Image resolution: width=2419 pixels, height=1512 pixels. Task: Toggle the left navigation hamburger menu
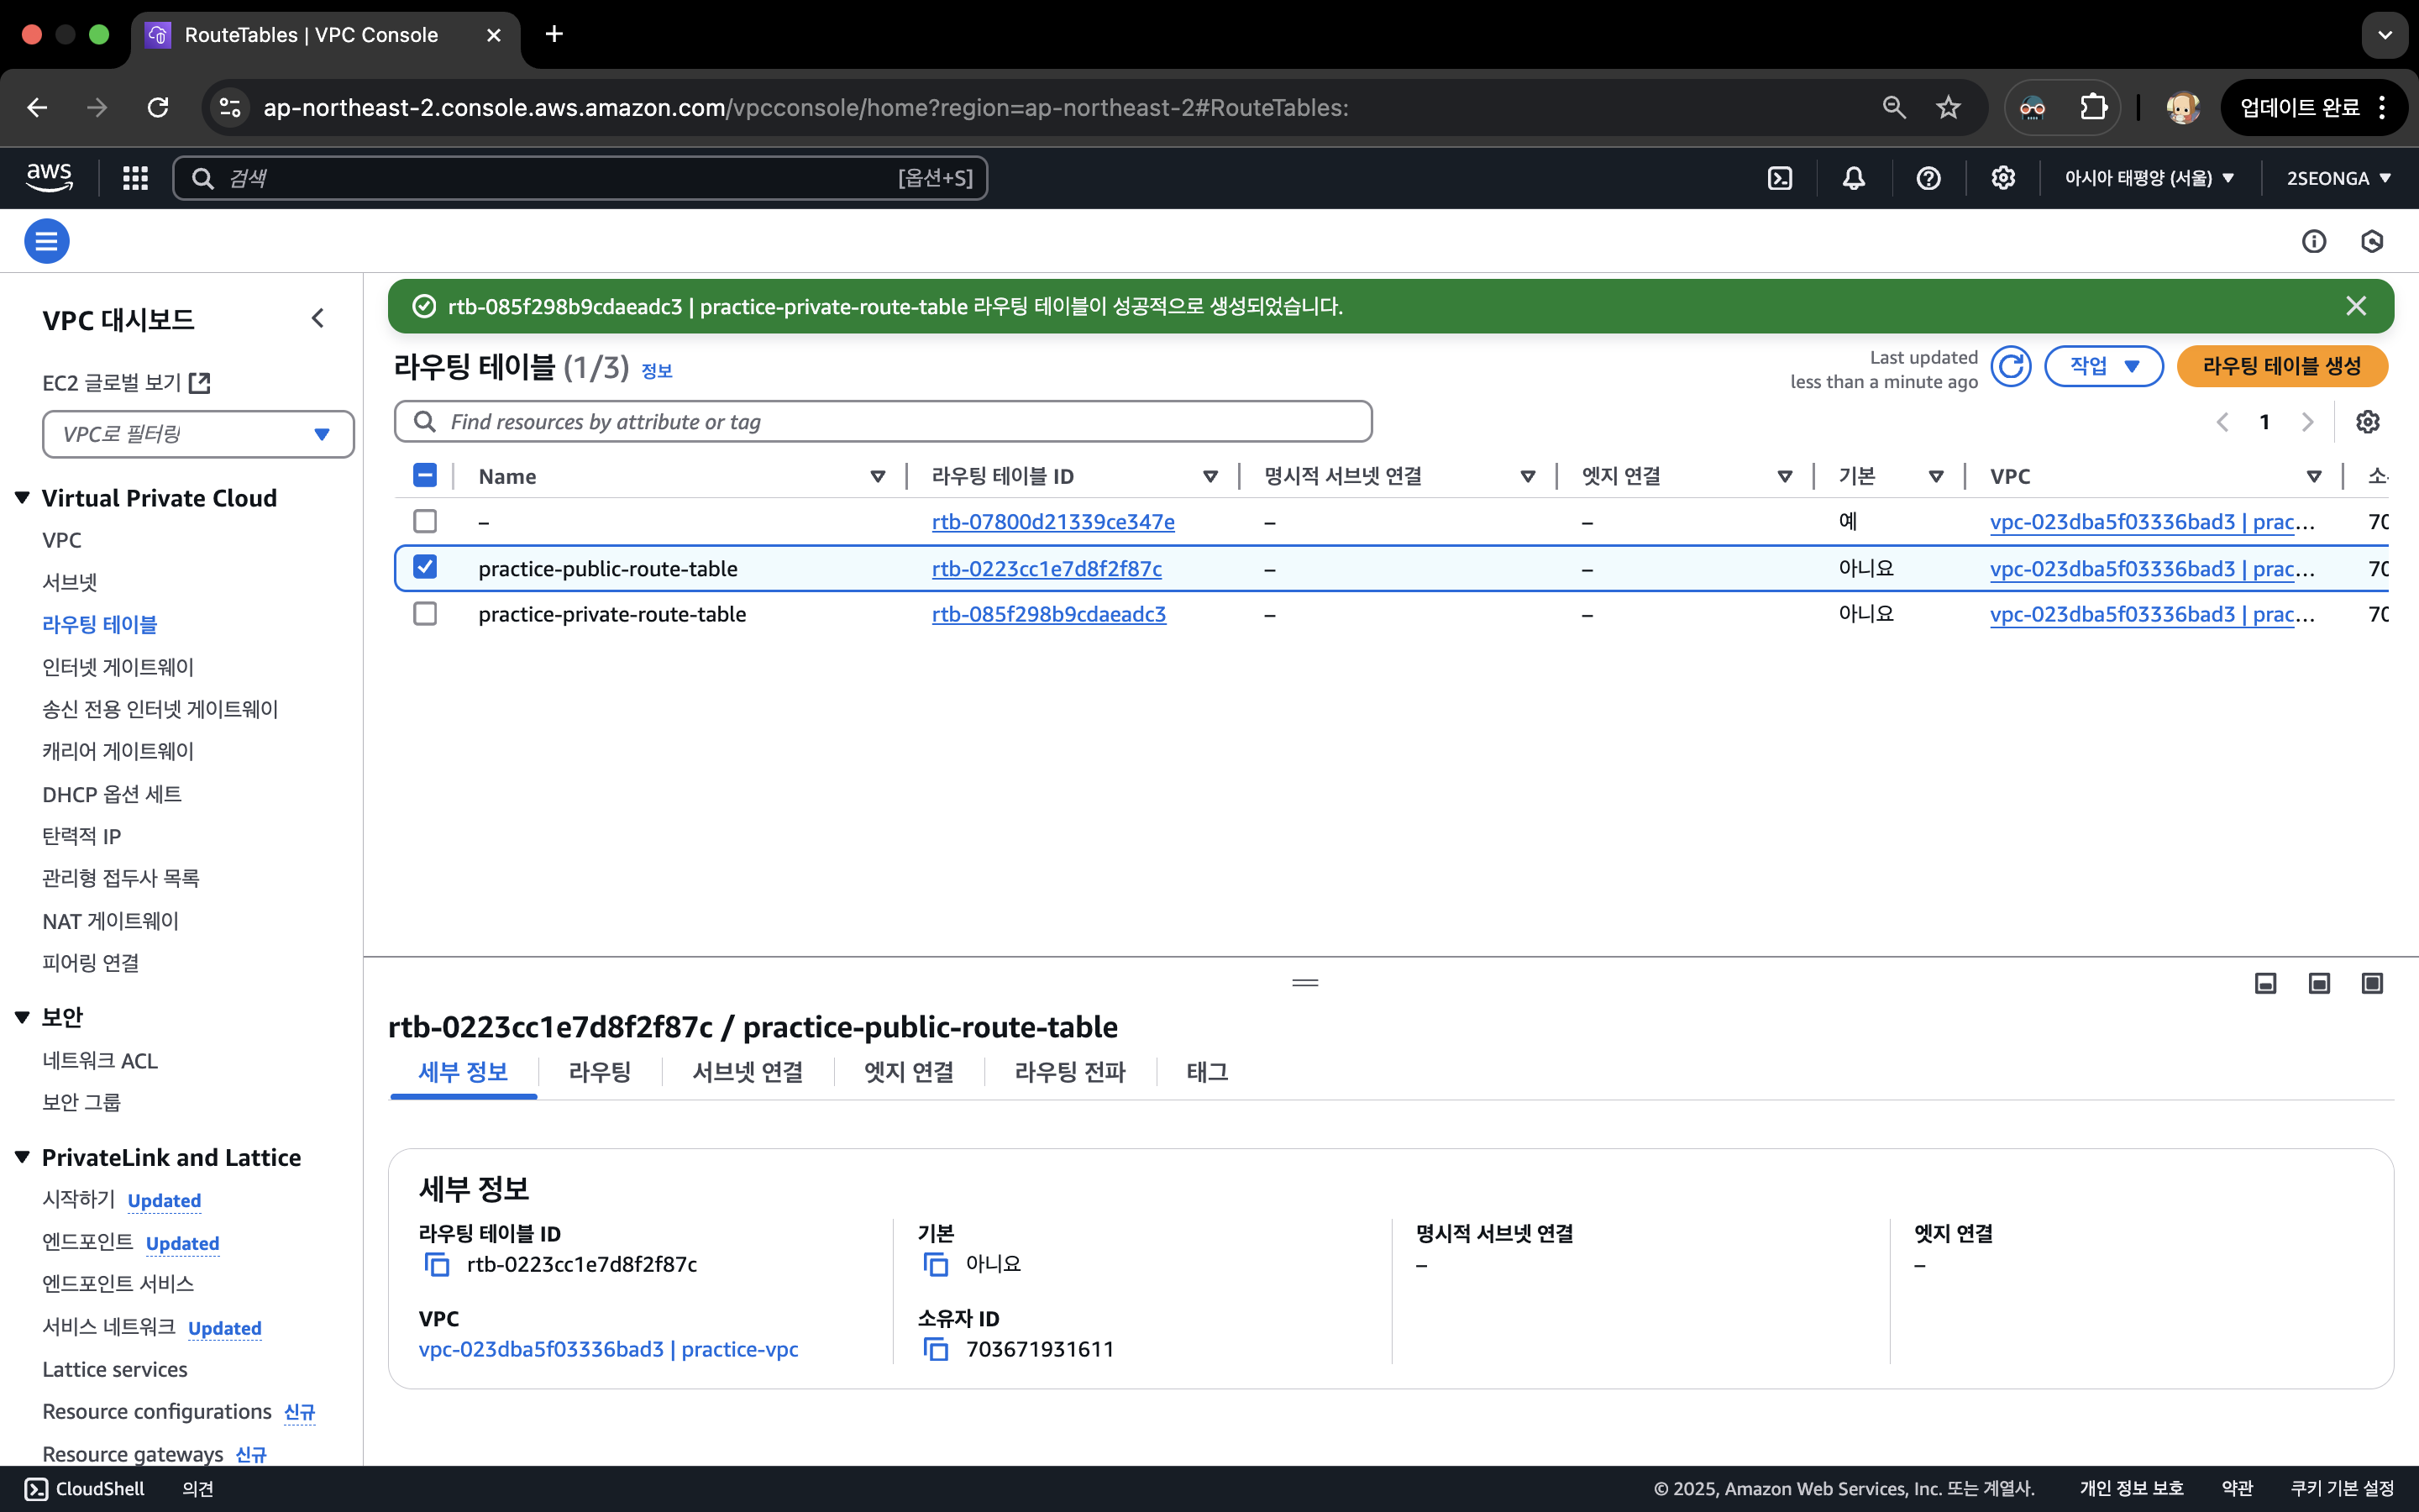[x=46, y=241]
